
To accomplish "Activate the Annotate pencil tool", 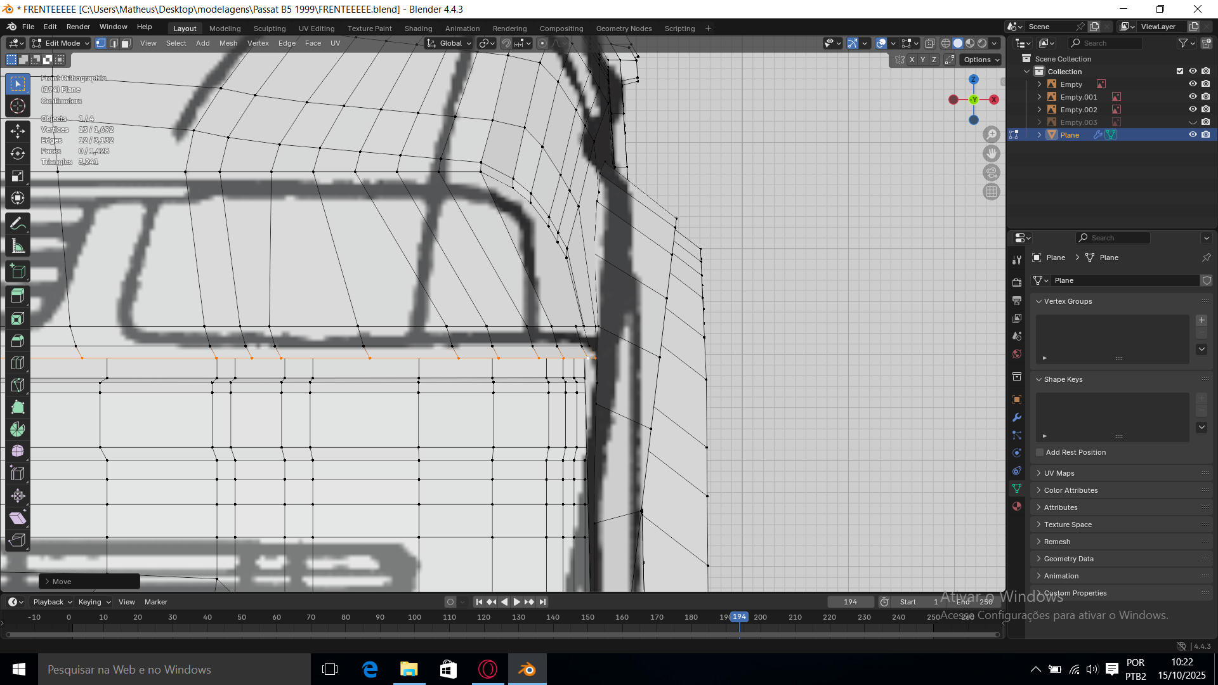I will pyautogui.click(x=18, y=223).
